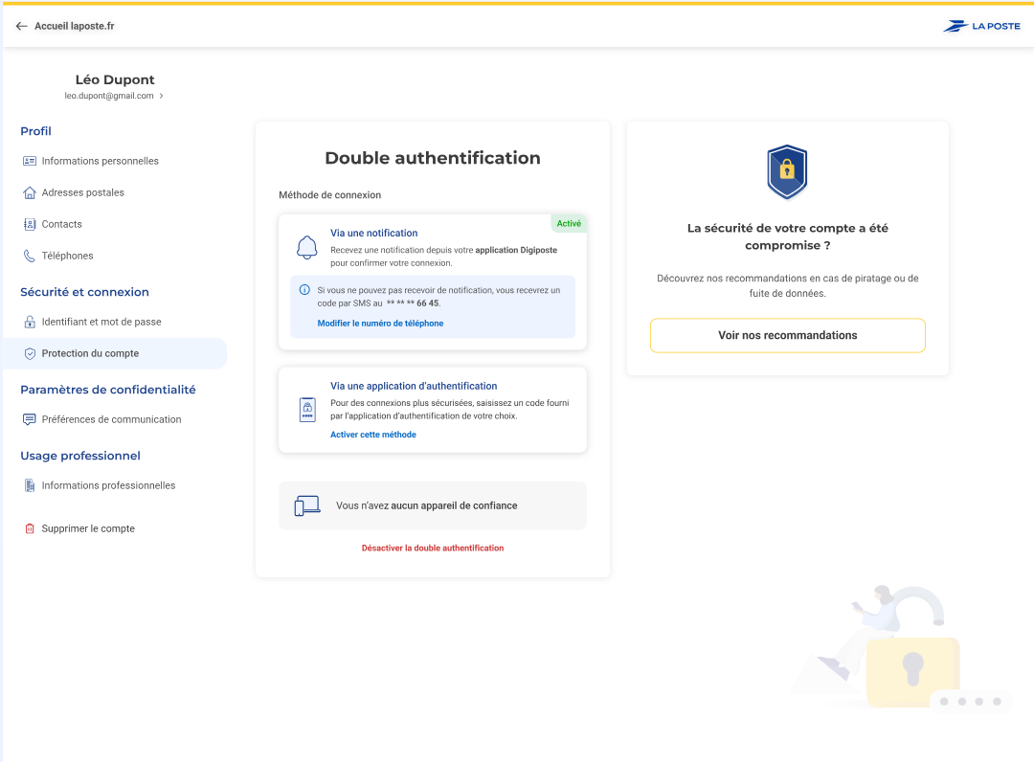Click the building icon for Informations professionnelles
The width and height of the screenshot is (1034, 762).
[x=30, y=485]
